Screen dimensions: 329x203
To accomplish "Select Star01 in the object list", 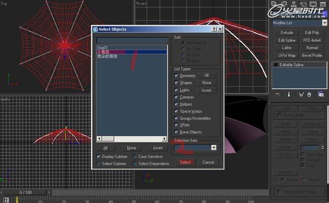I will coord(103,48).
